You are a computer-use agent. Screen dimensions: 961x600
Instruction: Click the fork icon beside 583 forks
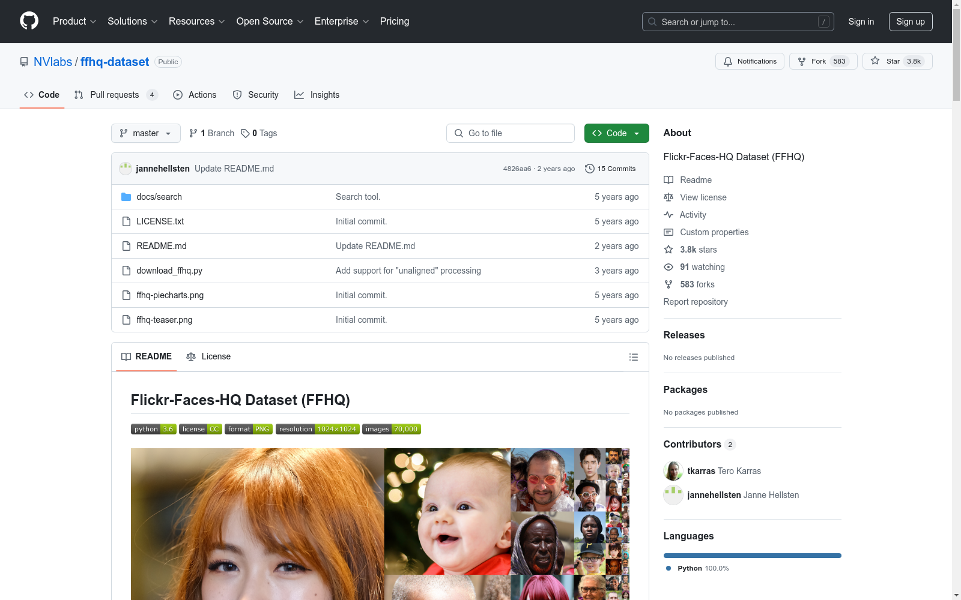coord(668,284)
